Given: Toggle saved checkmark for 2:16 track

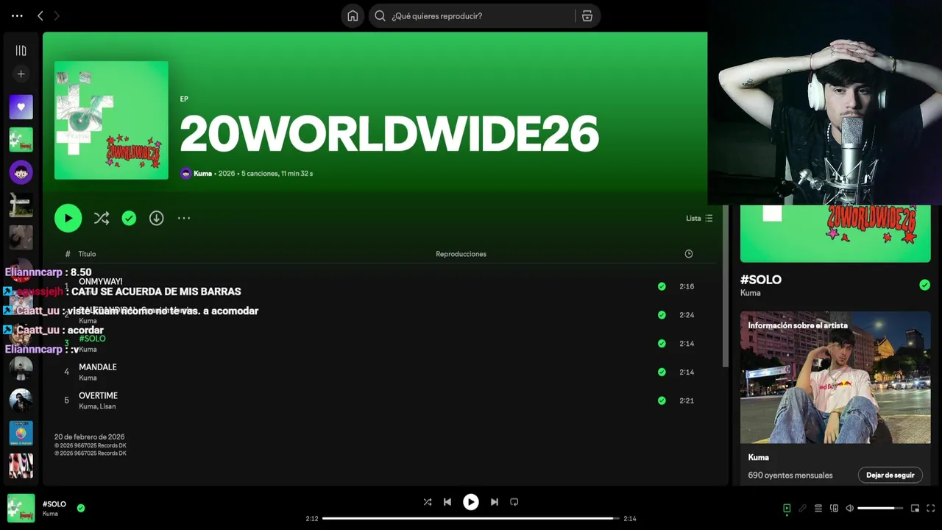Looking at the screenshot, I should [x=662, y=286].
